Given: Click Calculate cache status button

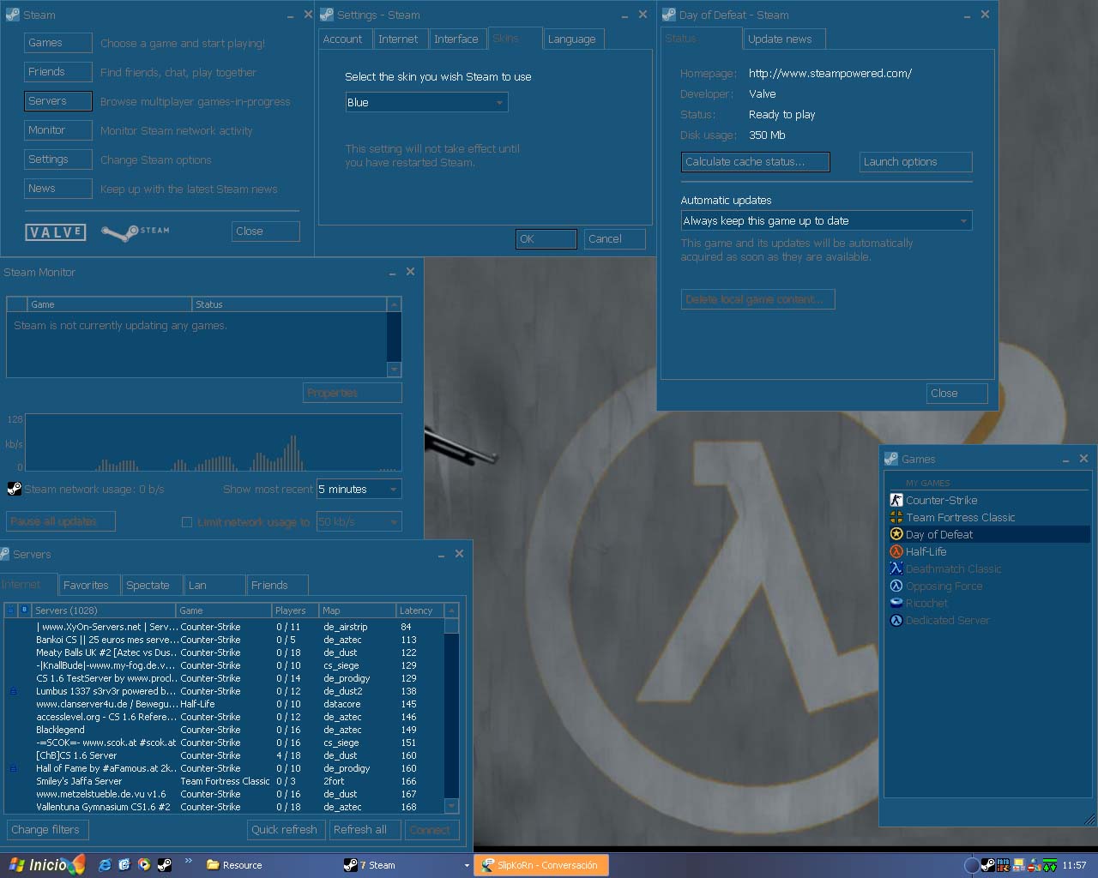Looking at the screenshot, I should 755,162.
